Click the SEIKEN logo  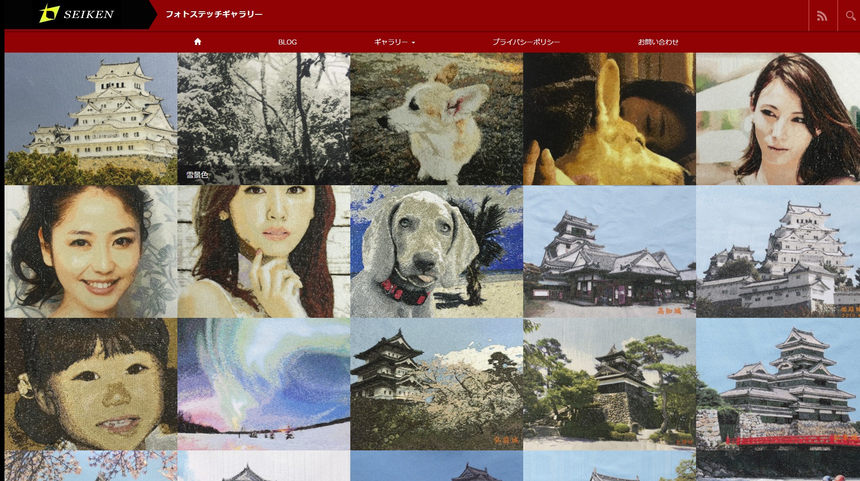pos(77,14)
